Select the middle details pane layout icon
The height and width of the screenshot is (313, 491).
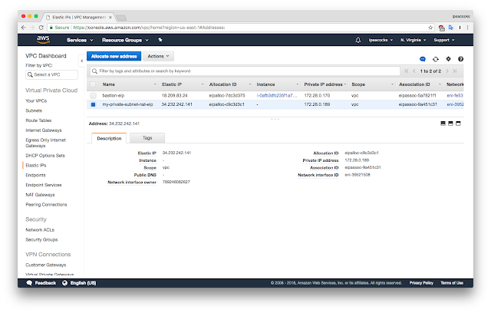(450, 124)
